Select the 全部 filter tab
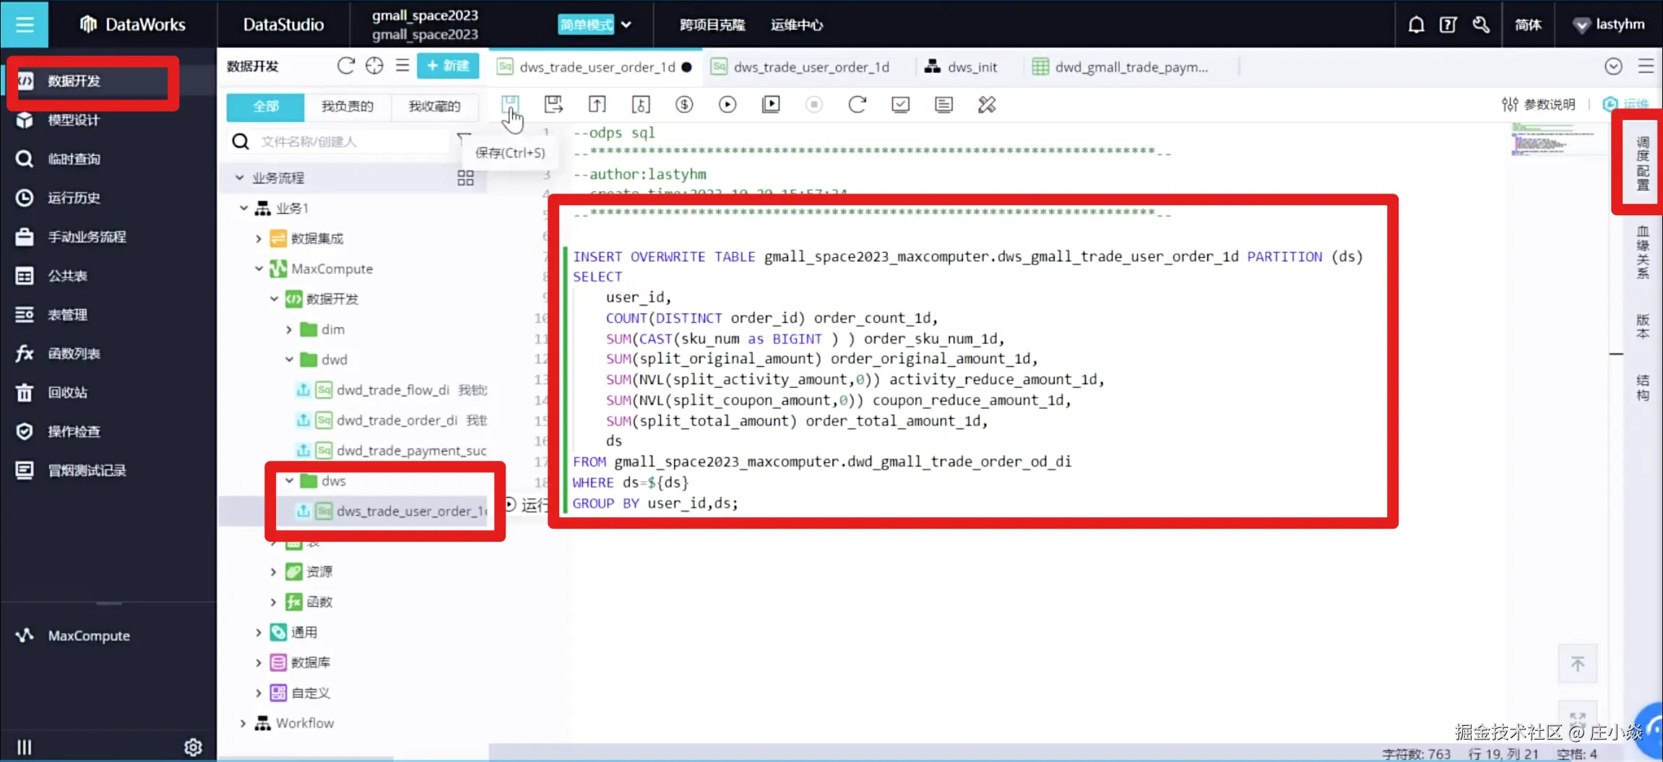This screenshot has width=1663, height=762. pos(265,106)
